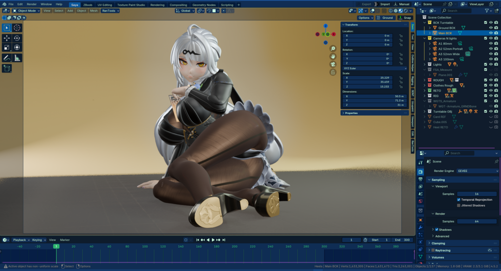Select the Add Cube tool
Viewport: 501px width, 271px height.
(6, 68)
